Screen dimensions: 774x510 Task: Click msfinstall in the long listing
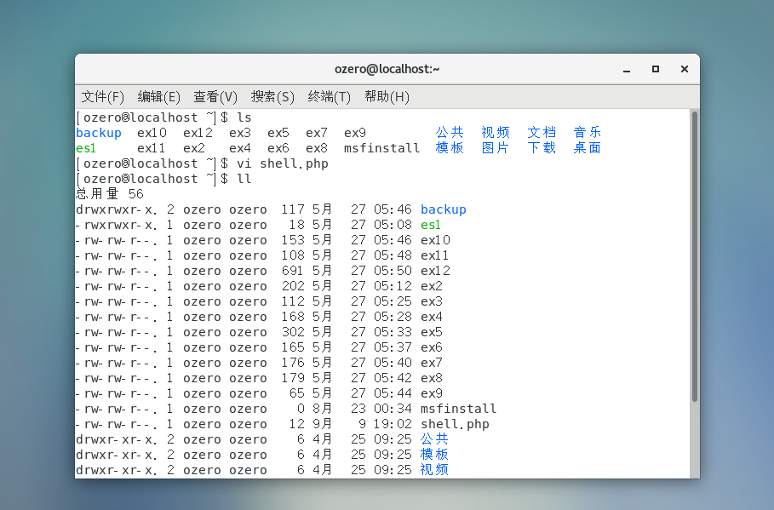pyautogui.click(x=458, y=409)
